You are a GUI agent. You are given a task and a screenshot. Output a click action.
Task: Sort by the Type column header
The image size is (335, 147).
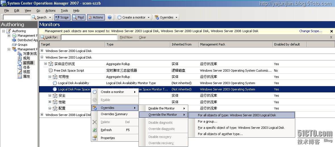pos(138,44)
